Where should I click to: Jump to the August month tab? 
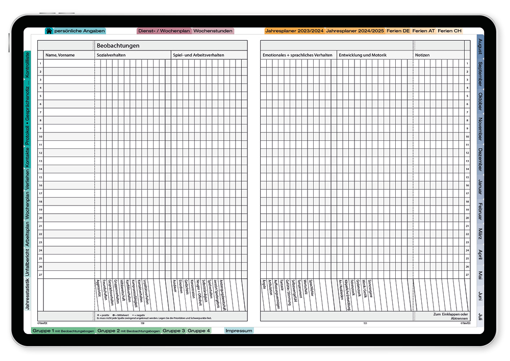click(480, 46)
